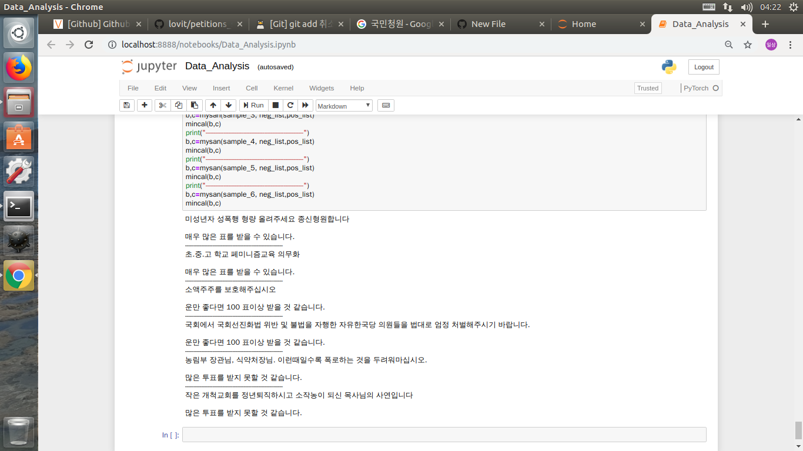This screenshot has height=451, width=803.
Task: Open the Kernel menu
Action: pyautogui.click(x=283, y=88)
